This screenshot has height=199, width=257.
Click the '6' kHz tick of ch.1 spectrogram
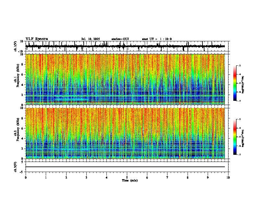pos(22,75)
